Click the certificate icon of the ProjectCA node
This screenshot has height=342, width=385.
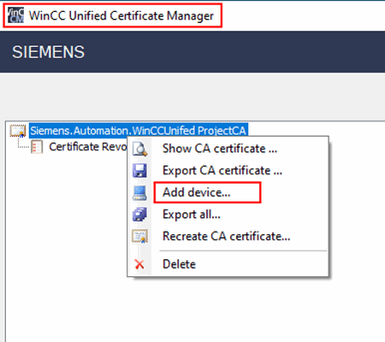click(18, 131)
